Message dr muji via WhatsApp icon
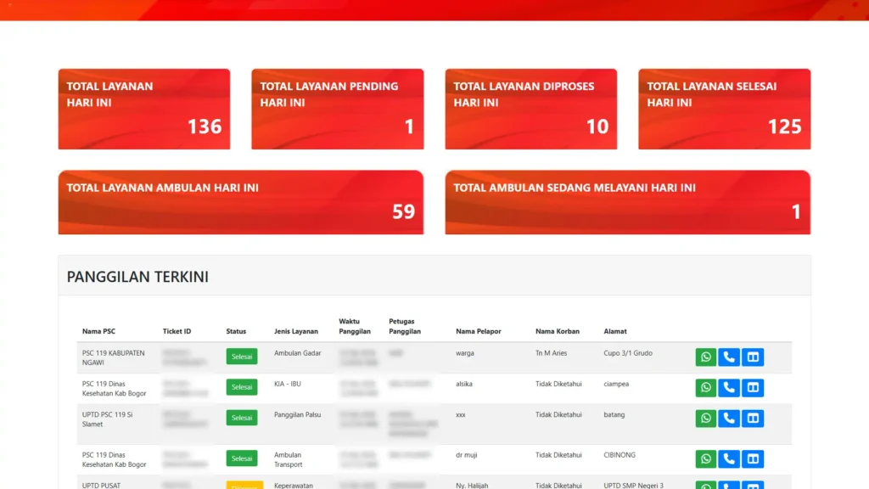Image resolution: width=869 pixels, height=489 pixels. point(706,459)
